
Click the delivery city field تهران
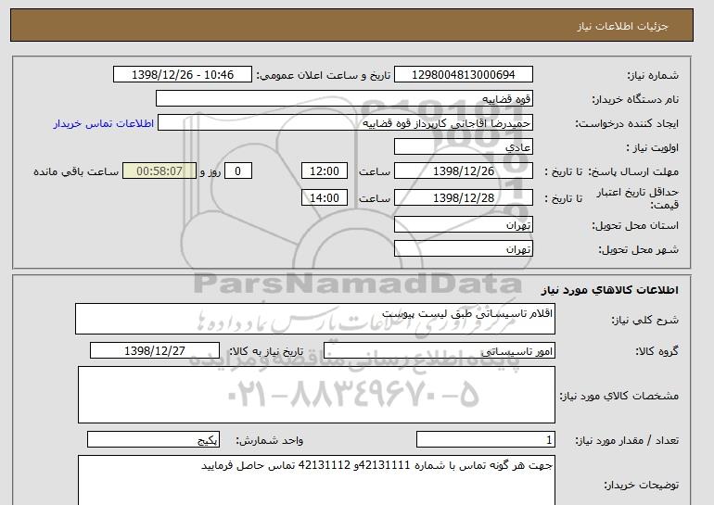point(463,249)
